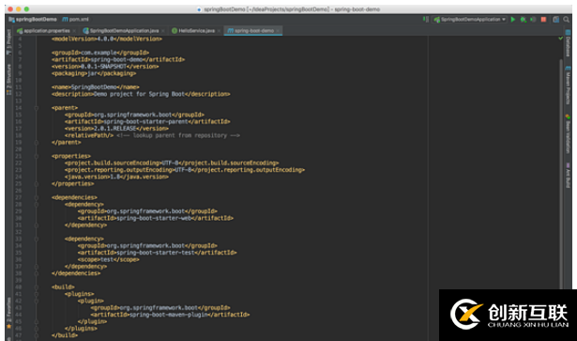The image size is (577, 341).
Task: Click spring-boot-starter-parent artifactId line
Action: [x=147, y=121]
